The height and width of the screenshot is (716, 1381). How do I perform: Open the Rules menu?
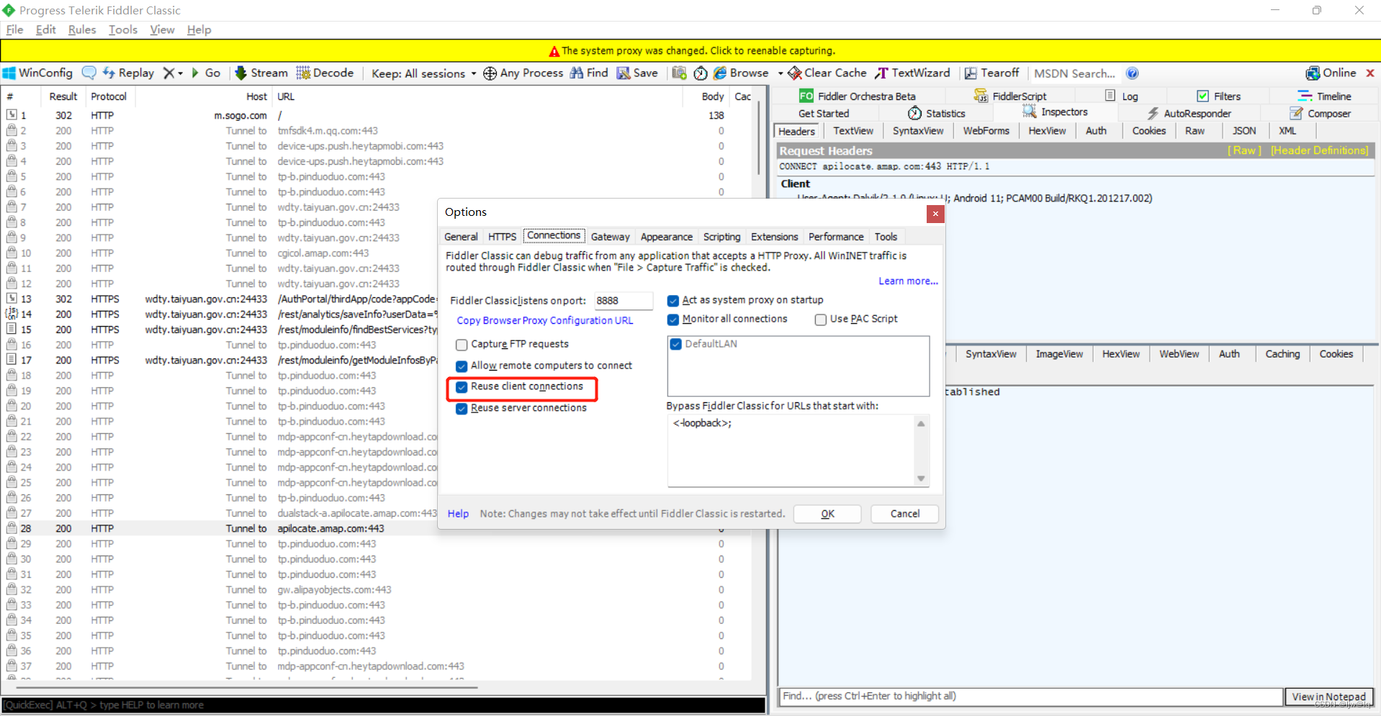pos(82,30)
